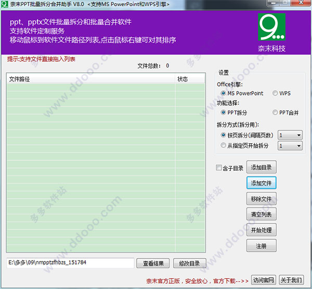
Task: Click the red hint 提示:支持文件直接拖入列表
Action: tap(41, 59)
